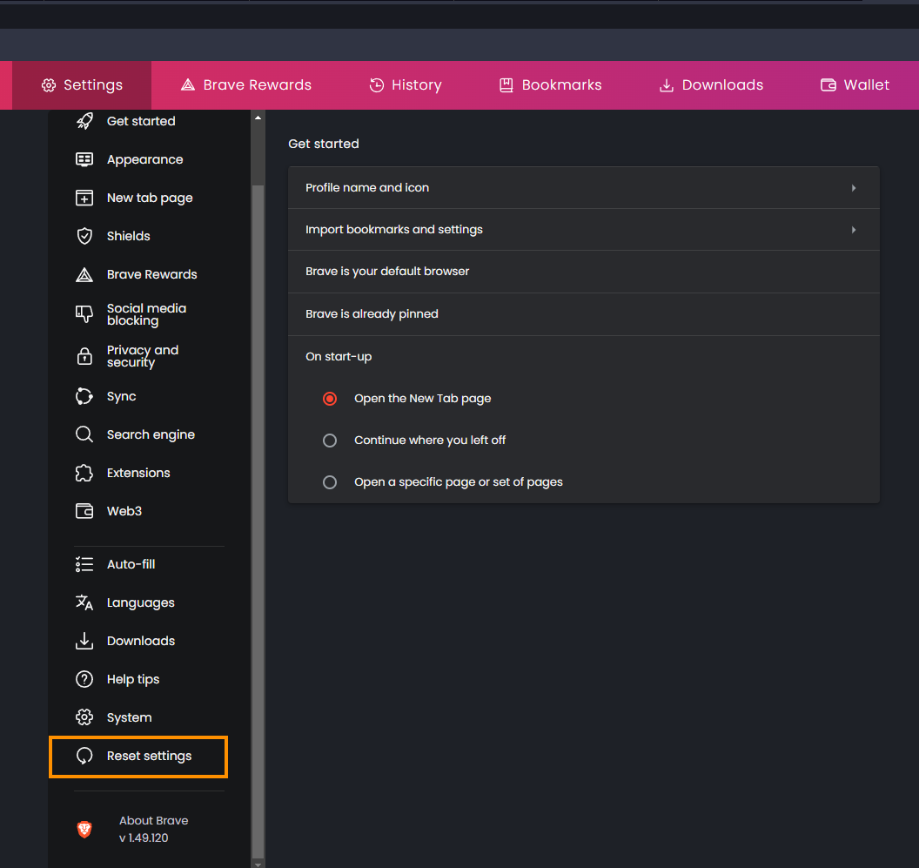Click the Web3 wallet icon in sidebar
Viewport: 919px width, 868px height.
pyautogui.click(x=84, y=511)
